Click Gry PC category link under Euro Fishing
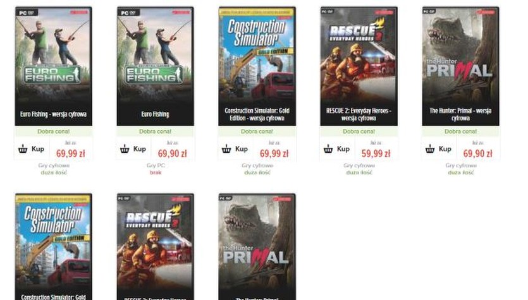Viewport: 528px width, 300px height. coord(156,165)
